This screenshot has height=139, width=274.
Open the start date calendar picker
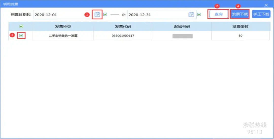97,14
